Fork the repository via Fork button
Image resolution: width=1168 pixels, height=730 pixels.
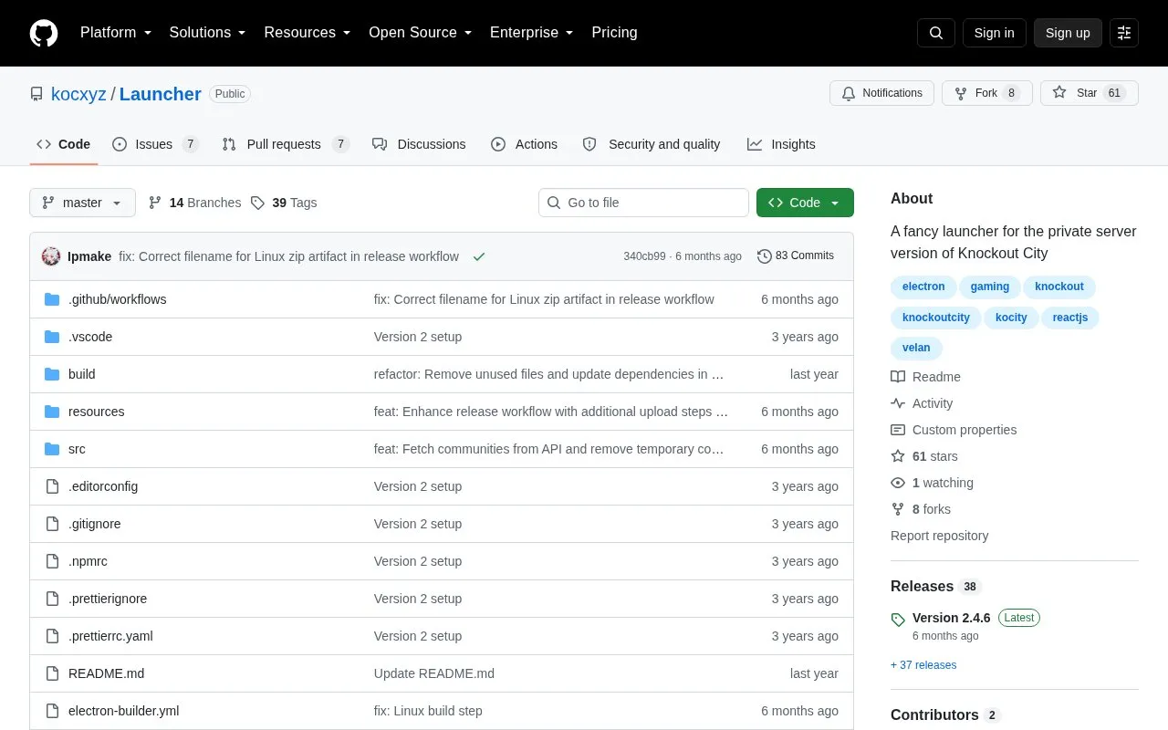coord(987,93)
